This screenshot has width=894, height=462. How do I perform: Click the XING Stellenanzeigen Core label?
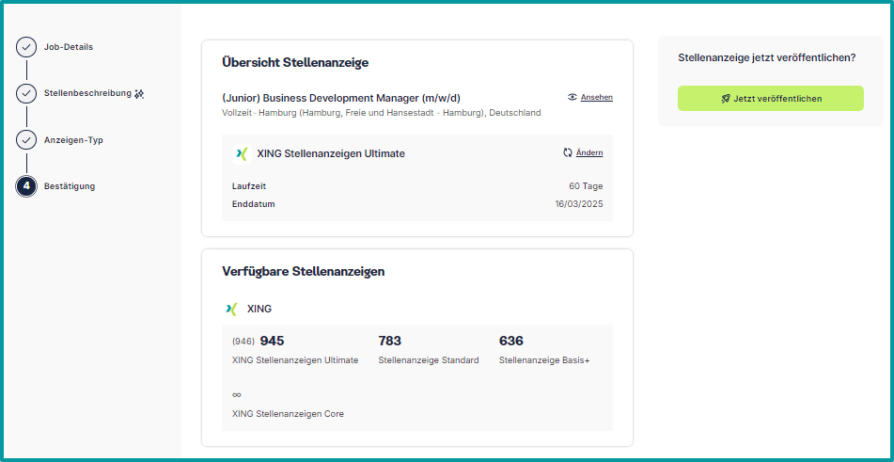[288, 413]
